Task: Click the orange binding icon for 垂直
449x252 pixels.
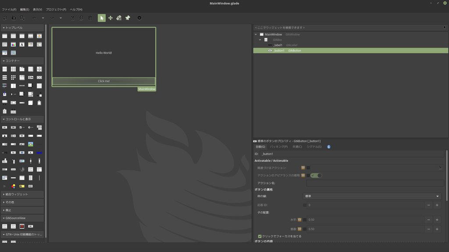Action: coord(299,229)
